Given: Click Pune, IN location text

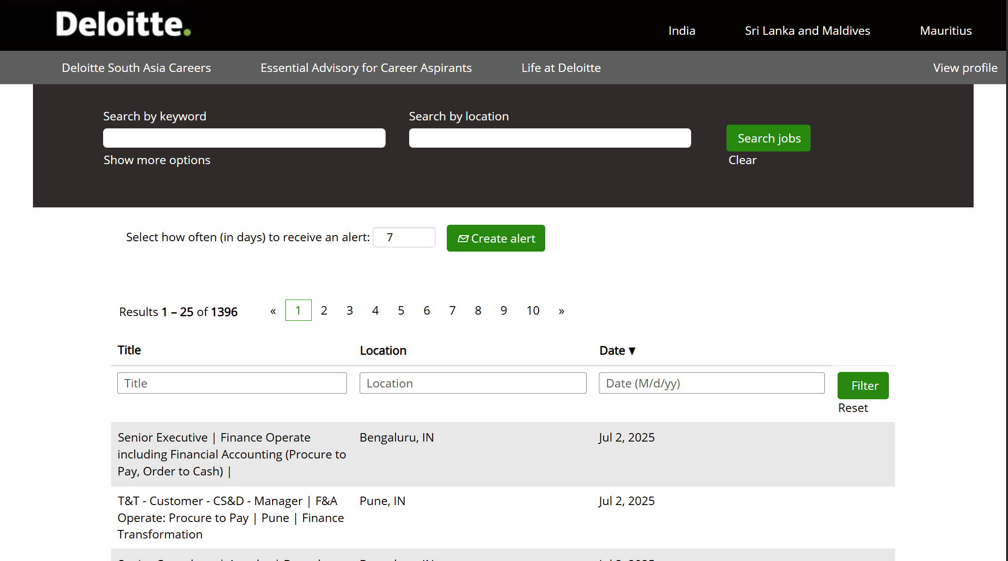Looking at the screenshot, I should [x=382, y=501].
